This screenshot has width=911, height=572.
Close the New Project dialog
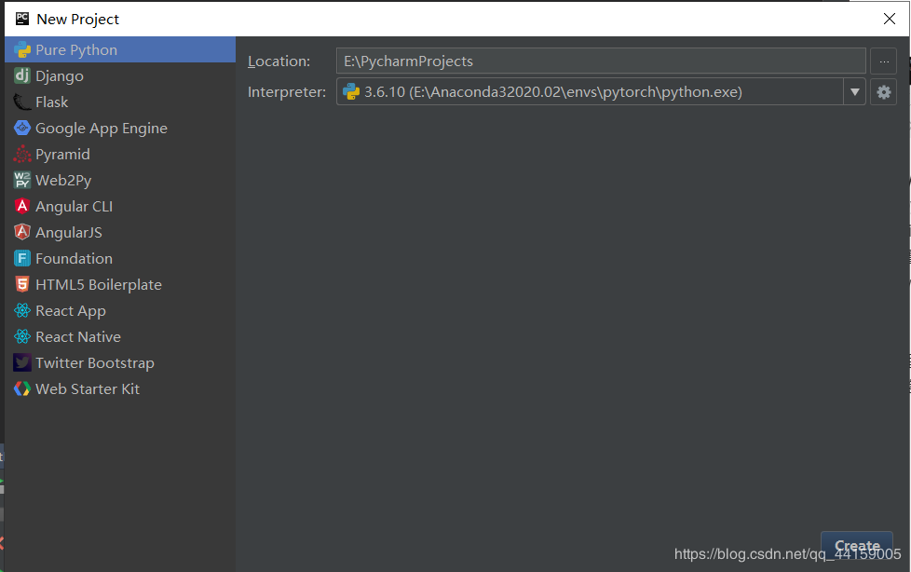[x=890, y=19]
